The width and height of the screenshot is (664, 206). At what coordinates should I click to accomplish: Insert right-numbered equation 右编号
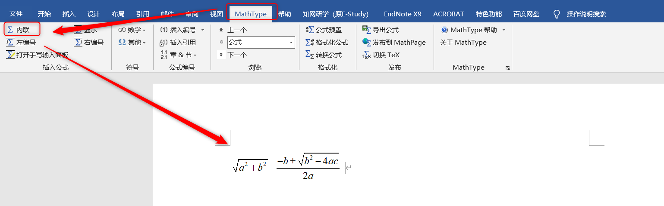point(89,42)
